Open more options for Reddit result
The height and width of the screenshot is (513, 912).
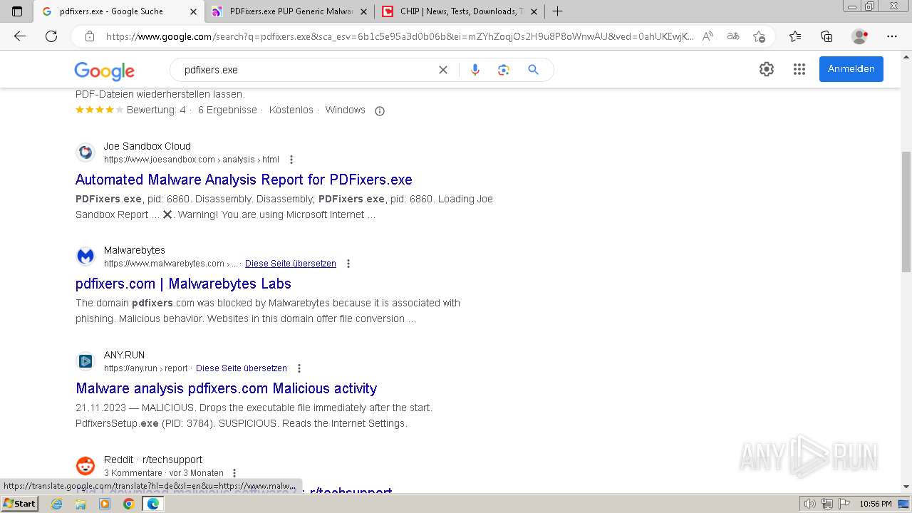tap(234, 473)
